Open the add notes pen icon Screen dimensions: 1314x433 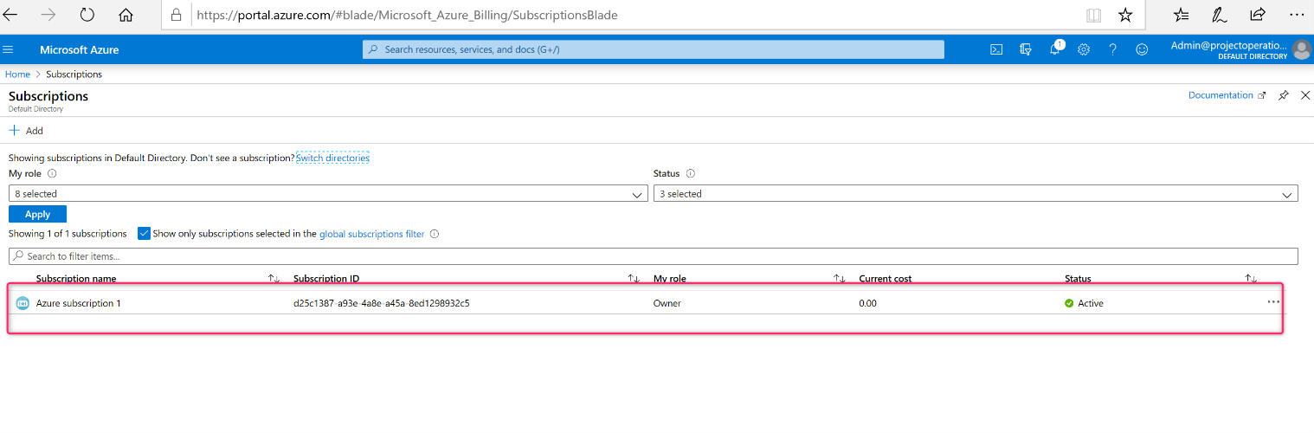pos(1219,15)
